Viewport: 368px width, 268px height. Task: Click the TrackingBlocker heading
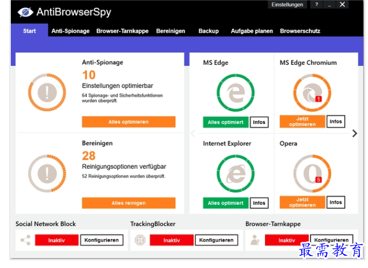coord(153,224)
